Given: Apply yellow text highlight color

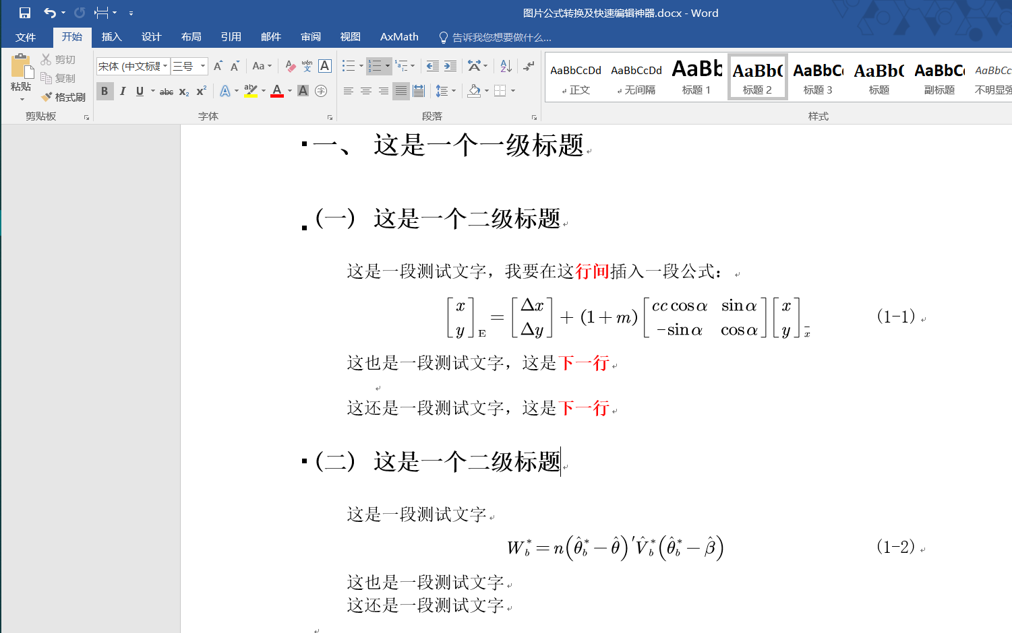Looking at the screenshot, I should pos(250,91).
